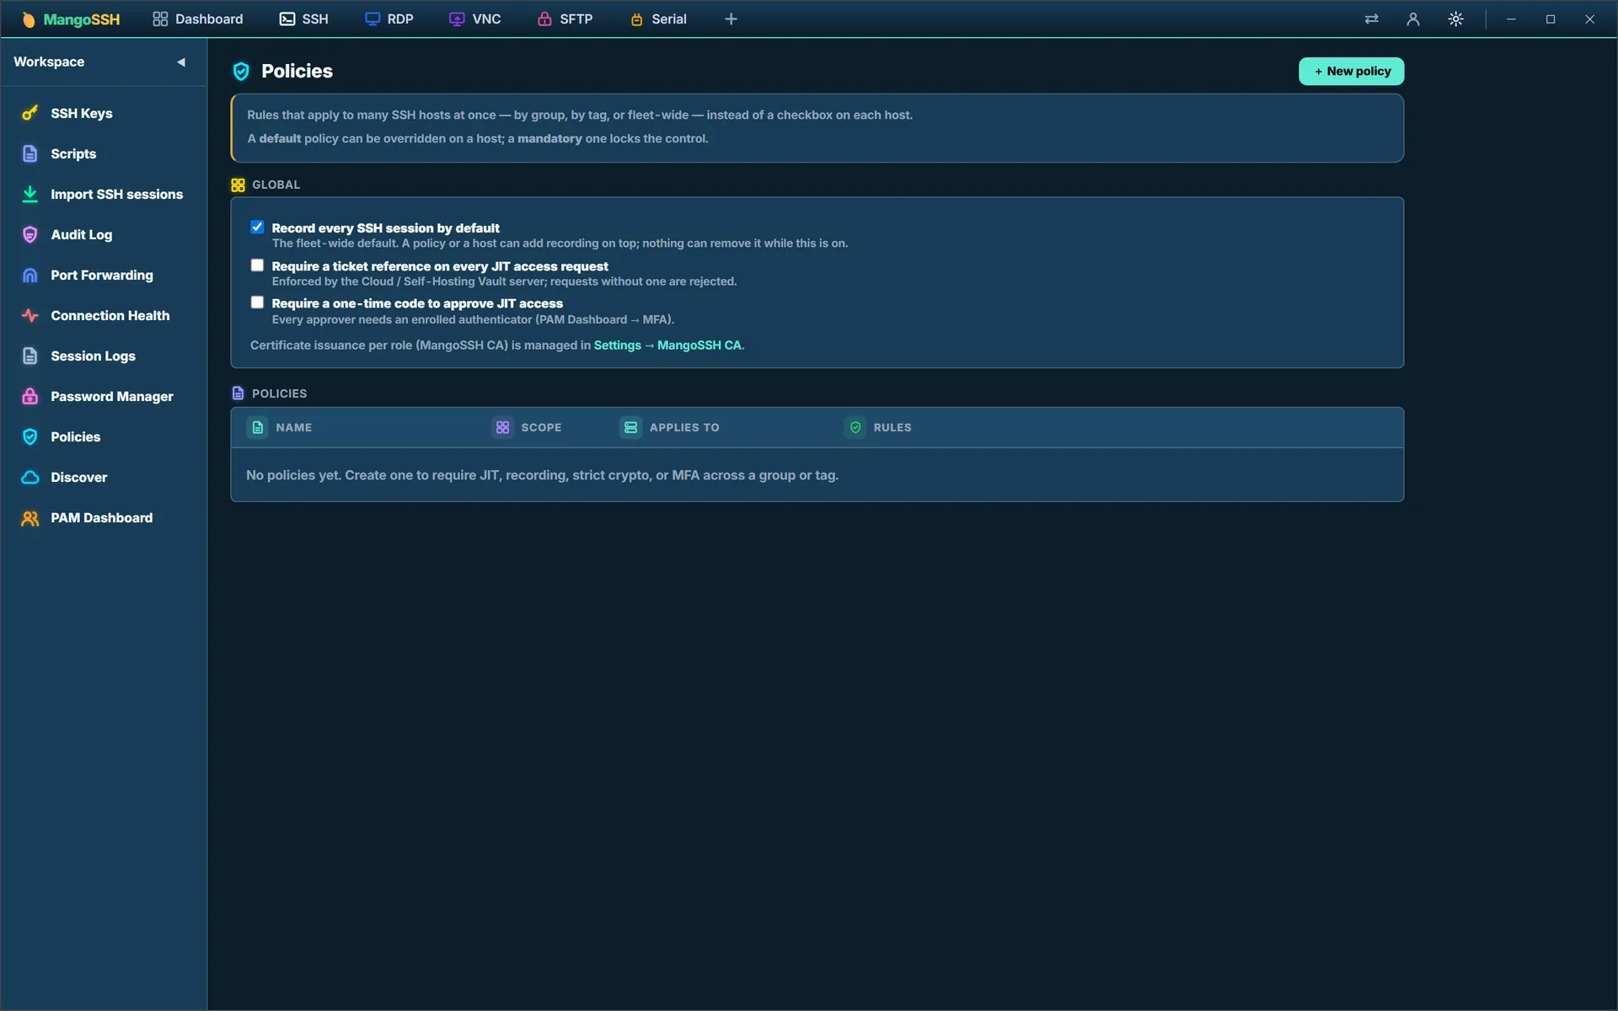Open the PAM Dashboard users icon
This screenshot has width=1618, height=1011.
point(29,517)
